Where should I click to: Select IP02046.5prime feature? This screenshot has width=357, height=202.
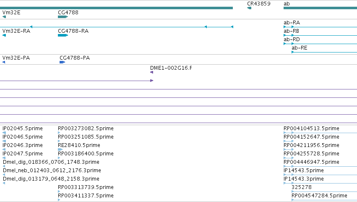tap(23, 137)
